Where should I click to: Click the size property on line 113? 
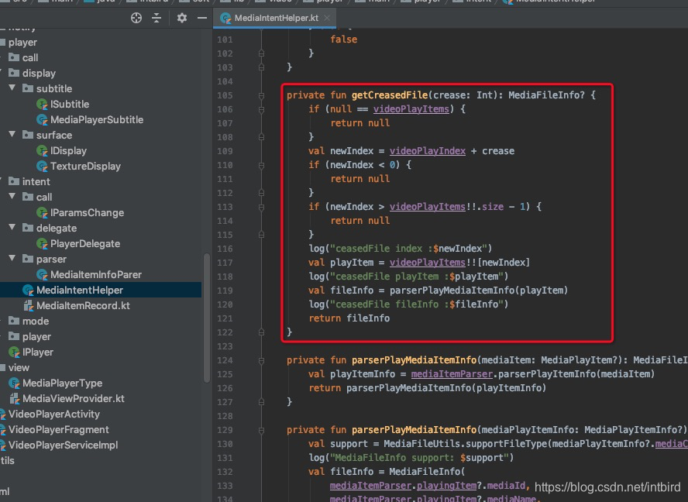pos(492,207)
